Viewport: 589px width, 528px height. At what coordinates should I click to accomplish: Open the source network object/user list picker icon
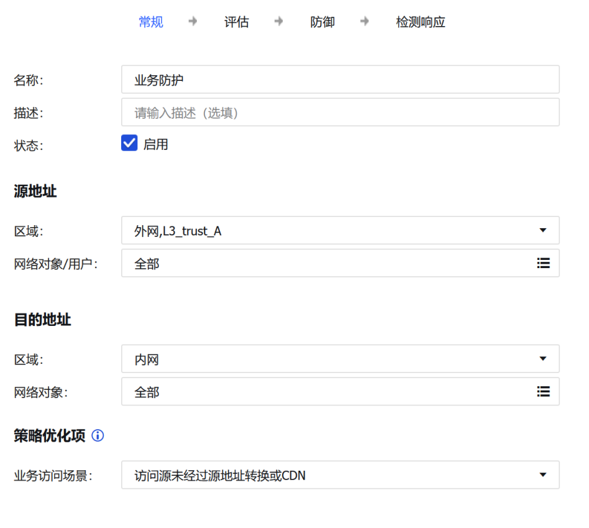(543, 263)
